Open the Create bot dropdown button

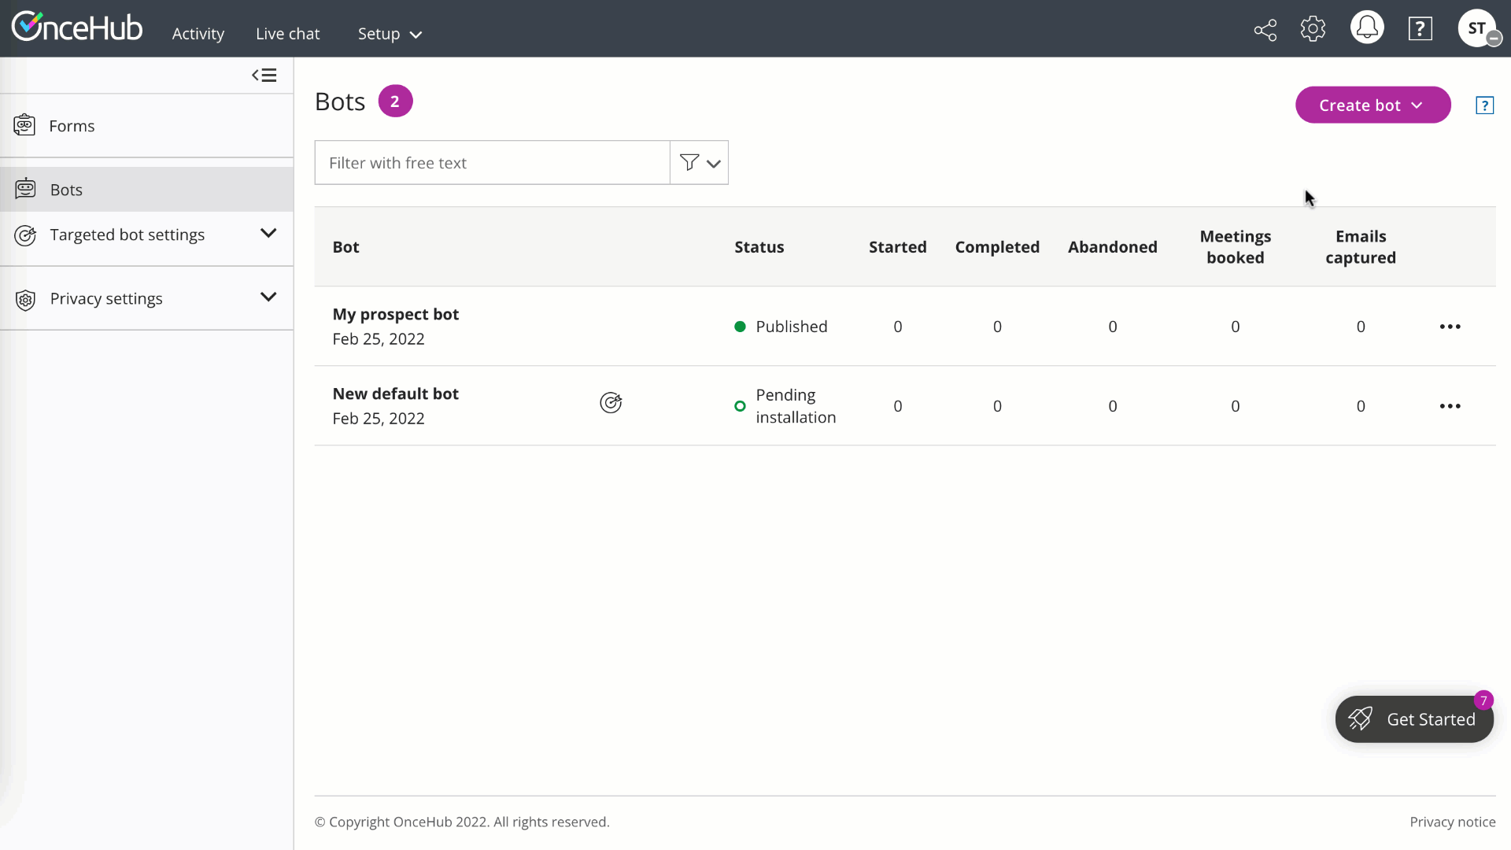pyautogui.click(x=1372, y=105)
